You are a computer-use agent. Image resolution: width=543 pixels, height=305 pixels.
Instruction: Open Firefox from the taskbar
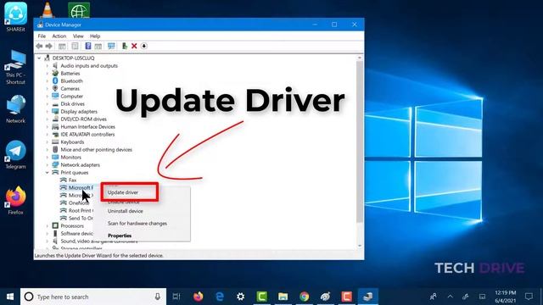(198, 297)
